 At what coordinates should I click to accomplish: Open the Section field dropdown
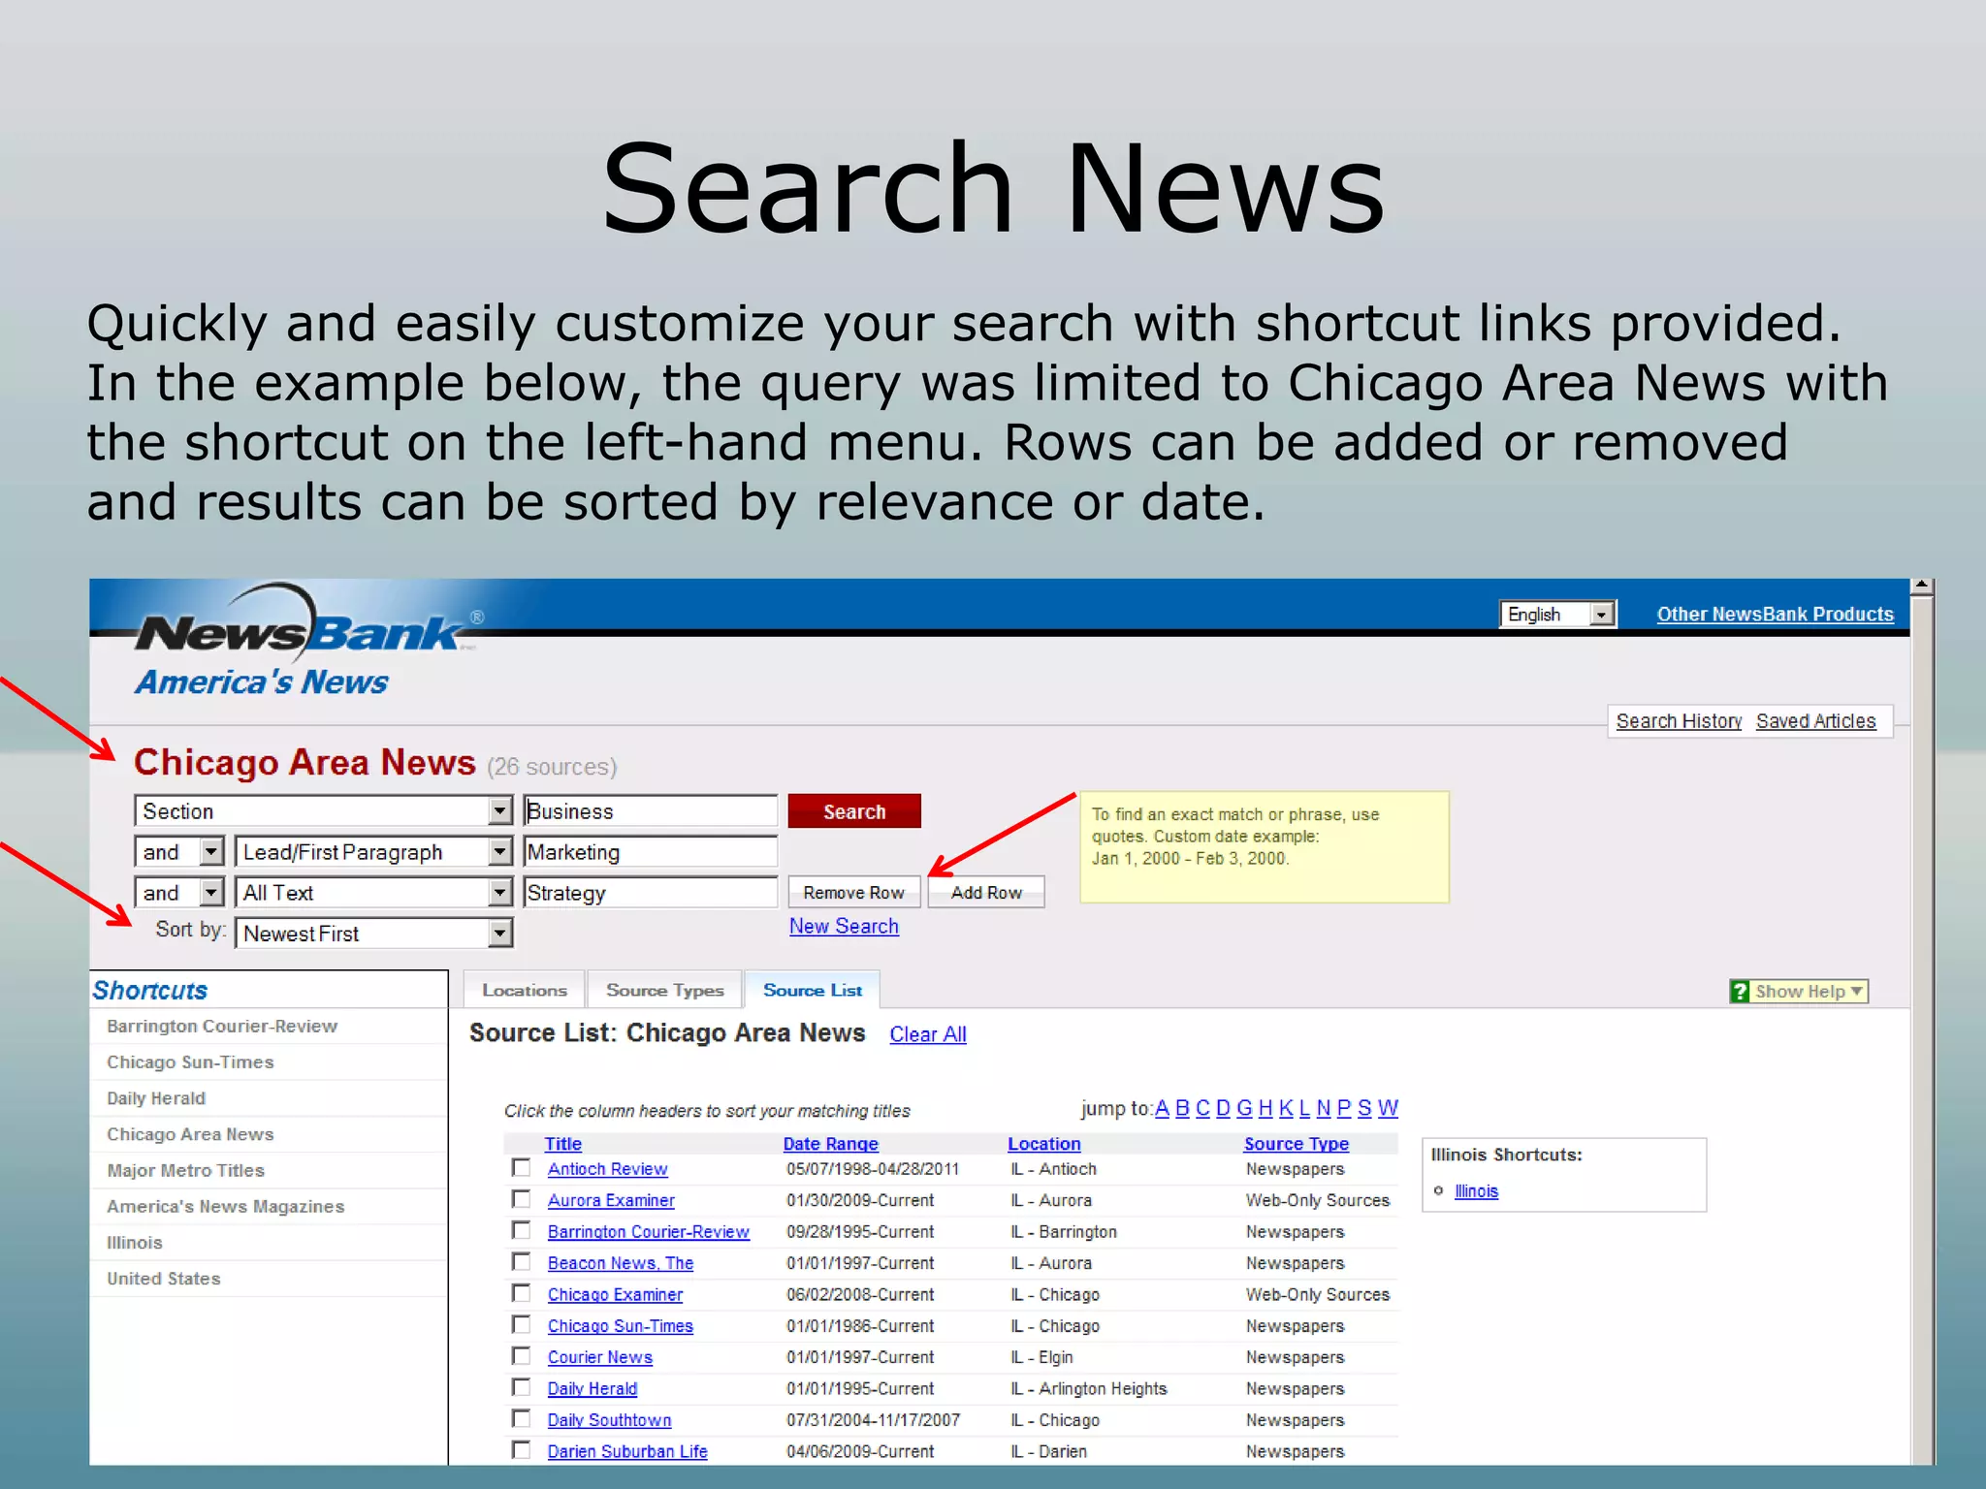point(324,810)
